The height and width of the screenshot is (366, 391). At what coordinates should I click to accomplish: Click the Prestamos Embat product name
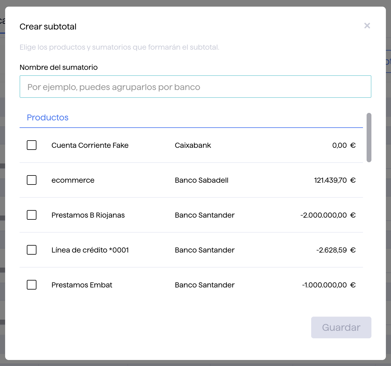tap(82, 285)
